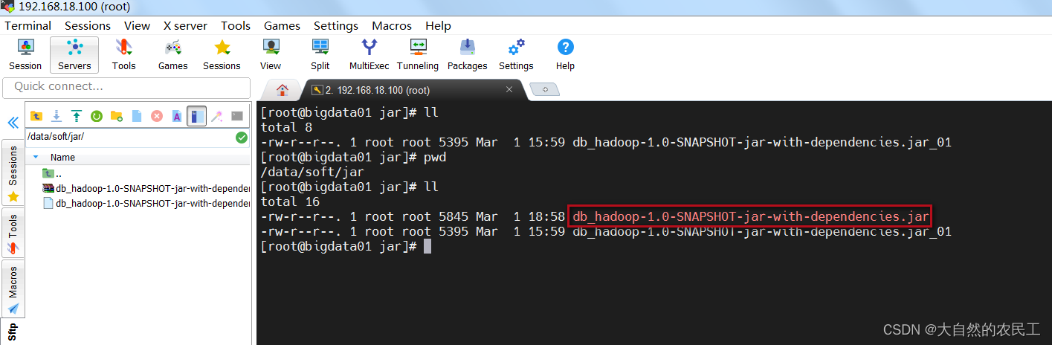Switch to the home tab
The image size is (1052, 345).
[283, 90]
